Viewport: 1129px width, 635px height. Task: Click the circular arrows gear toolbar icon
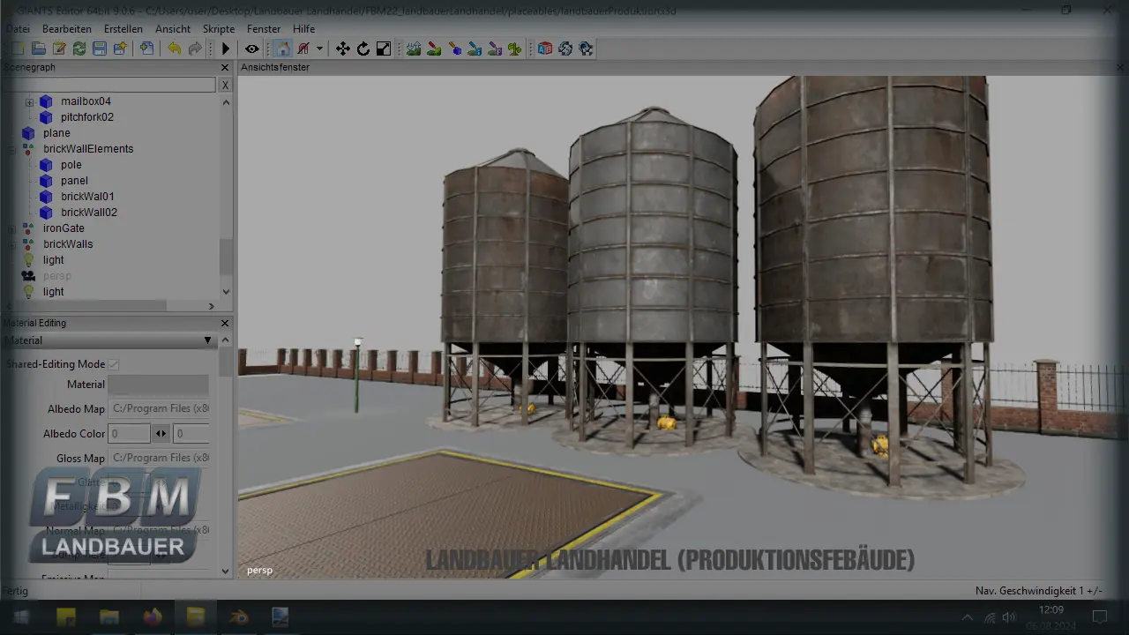click(565, 49)
